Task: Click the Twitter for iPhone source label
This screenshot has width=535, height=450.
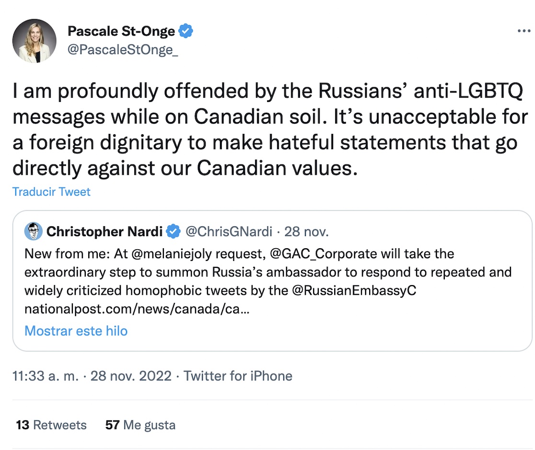Action: [238, 376]
